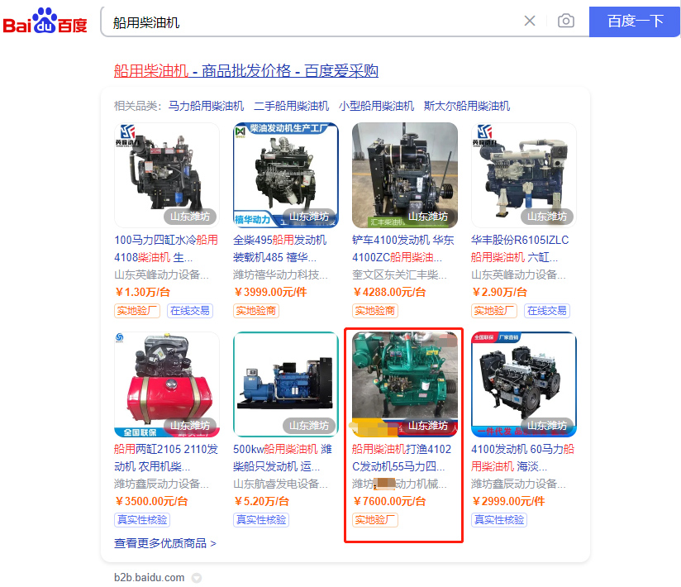This screenshot has height=587, width=681.
Task: Click 实地验厂 tag under ¥2.90万/台
Action: [494, 311]
